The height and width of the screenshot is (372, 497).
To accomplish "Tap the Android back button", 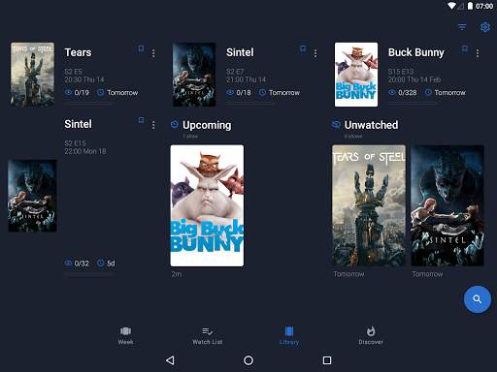I will [x=170, y=360].
